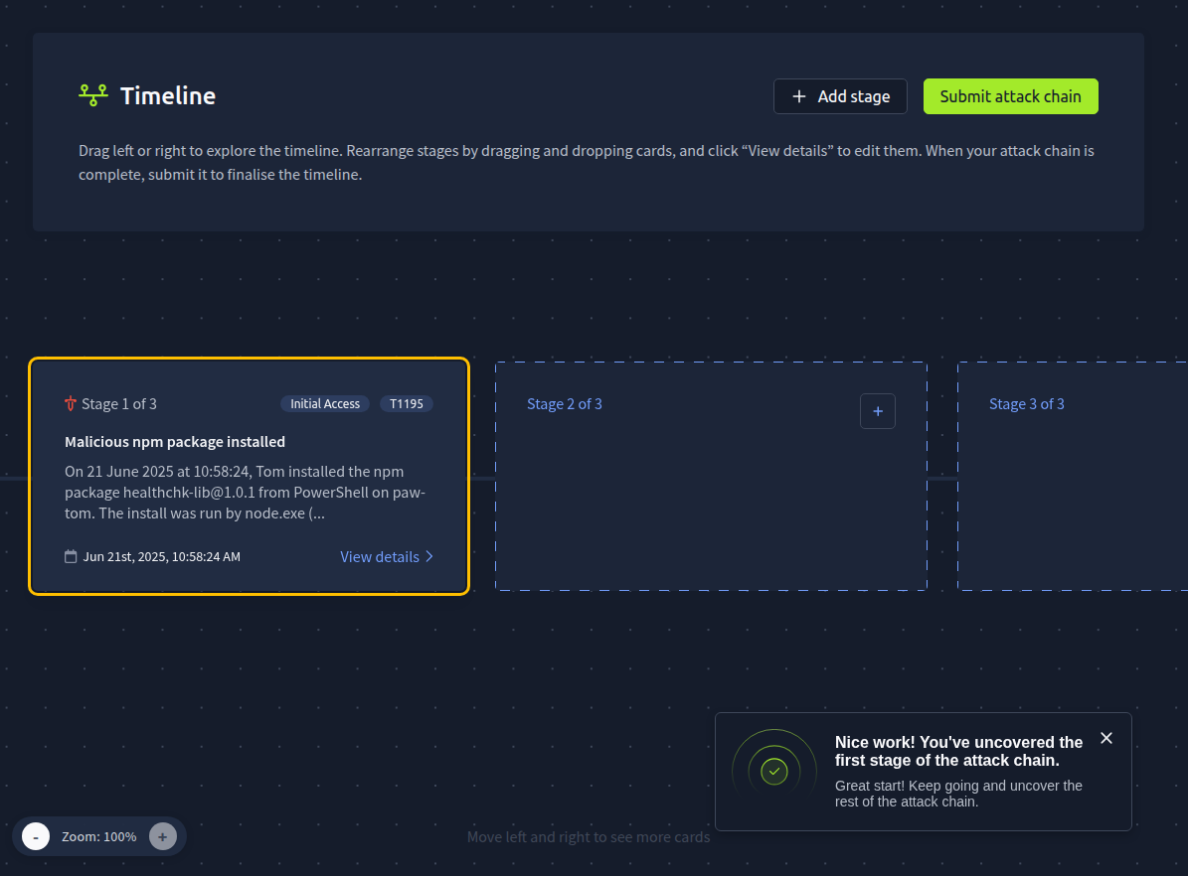
Task: Click the Nice work notification headline
Action: [x=958, y=751]
